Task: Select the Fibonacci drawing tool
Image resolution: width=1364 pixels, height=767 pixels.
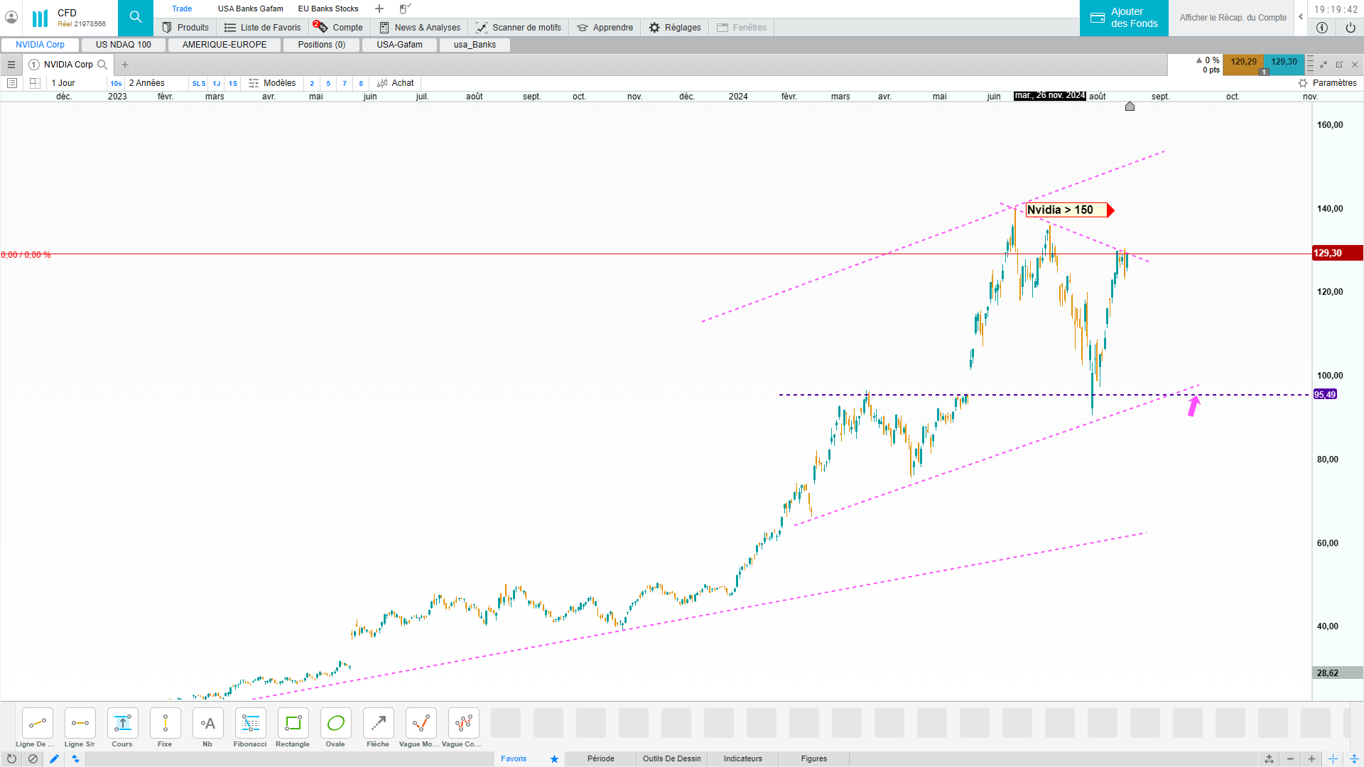Action: [x=250, y=723]
